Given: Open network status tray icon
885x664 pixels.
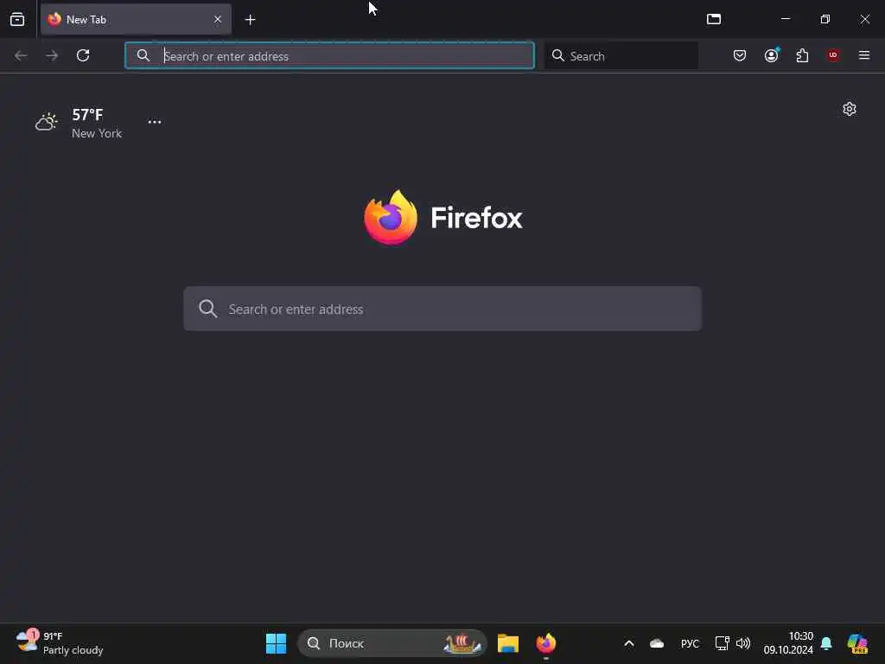Looking at the screenshot, I should tap(722, 643).
